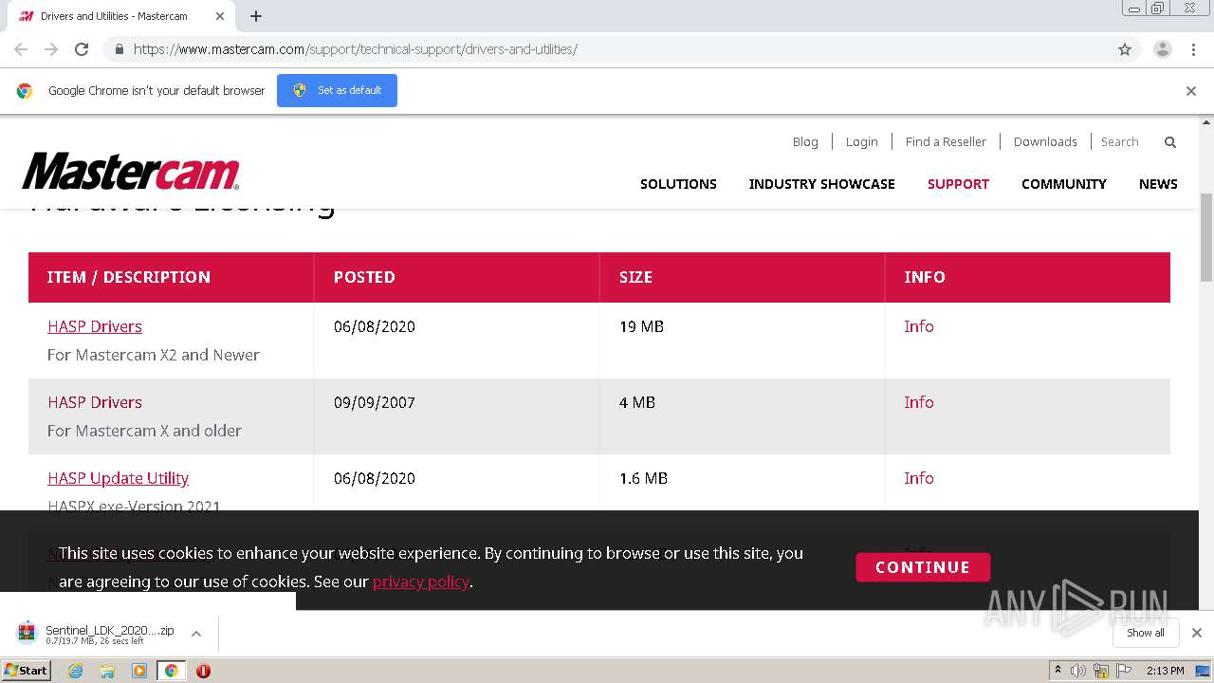Open Find a Reseller link
Viewport: 1214px width, 683px height.
coord(946,141)
